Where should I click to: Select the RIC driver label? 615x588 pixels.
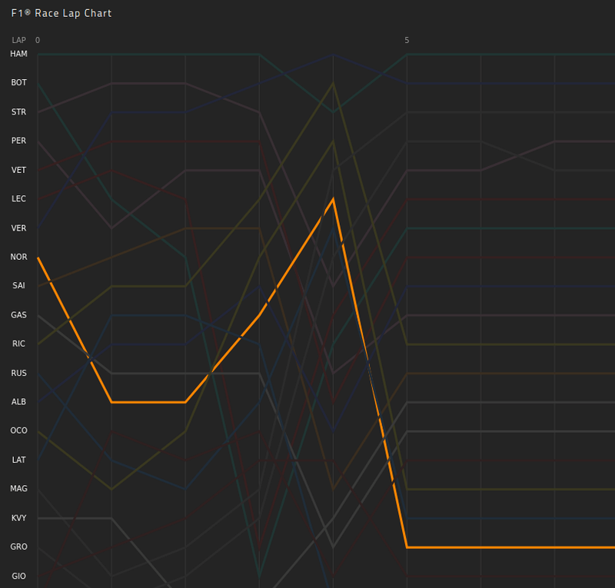(18, 344)
